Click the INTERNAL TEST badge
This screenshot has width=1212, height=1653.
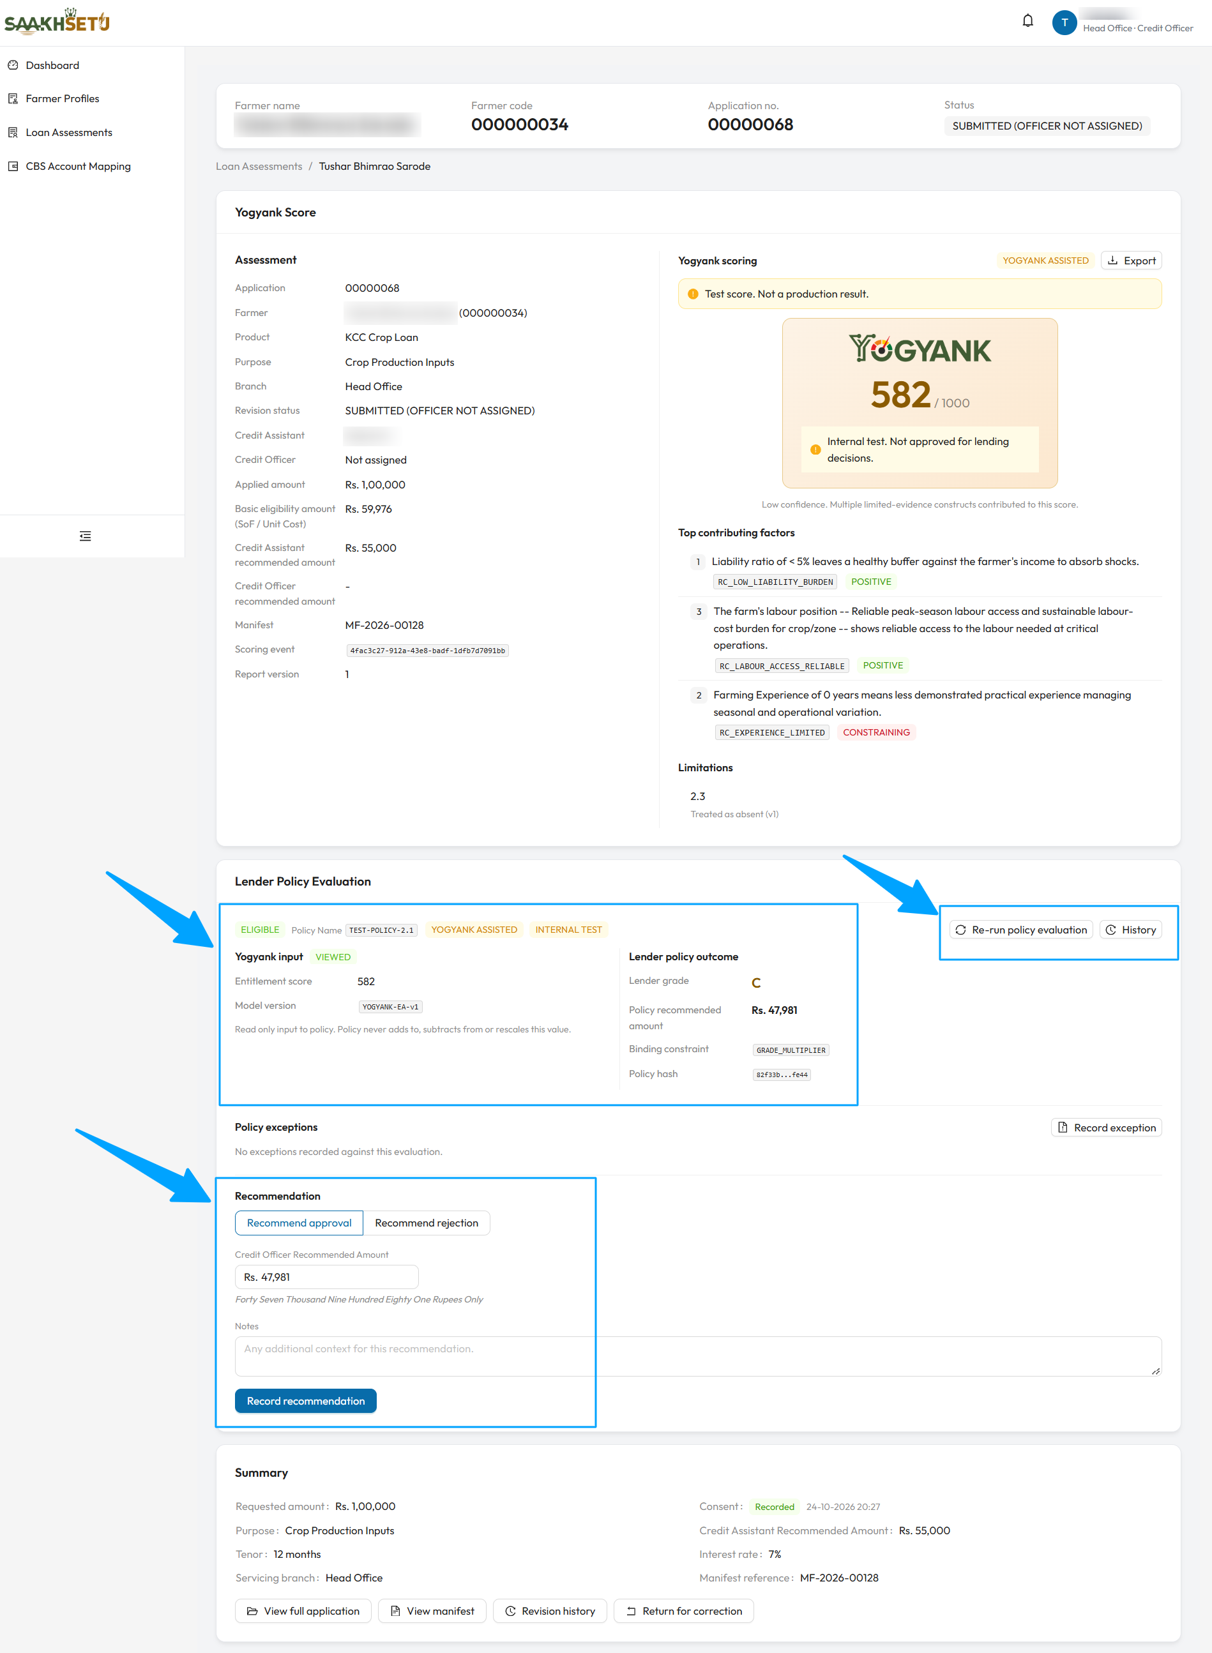pos(568,930)
